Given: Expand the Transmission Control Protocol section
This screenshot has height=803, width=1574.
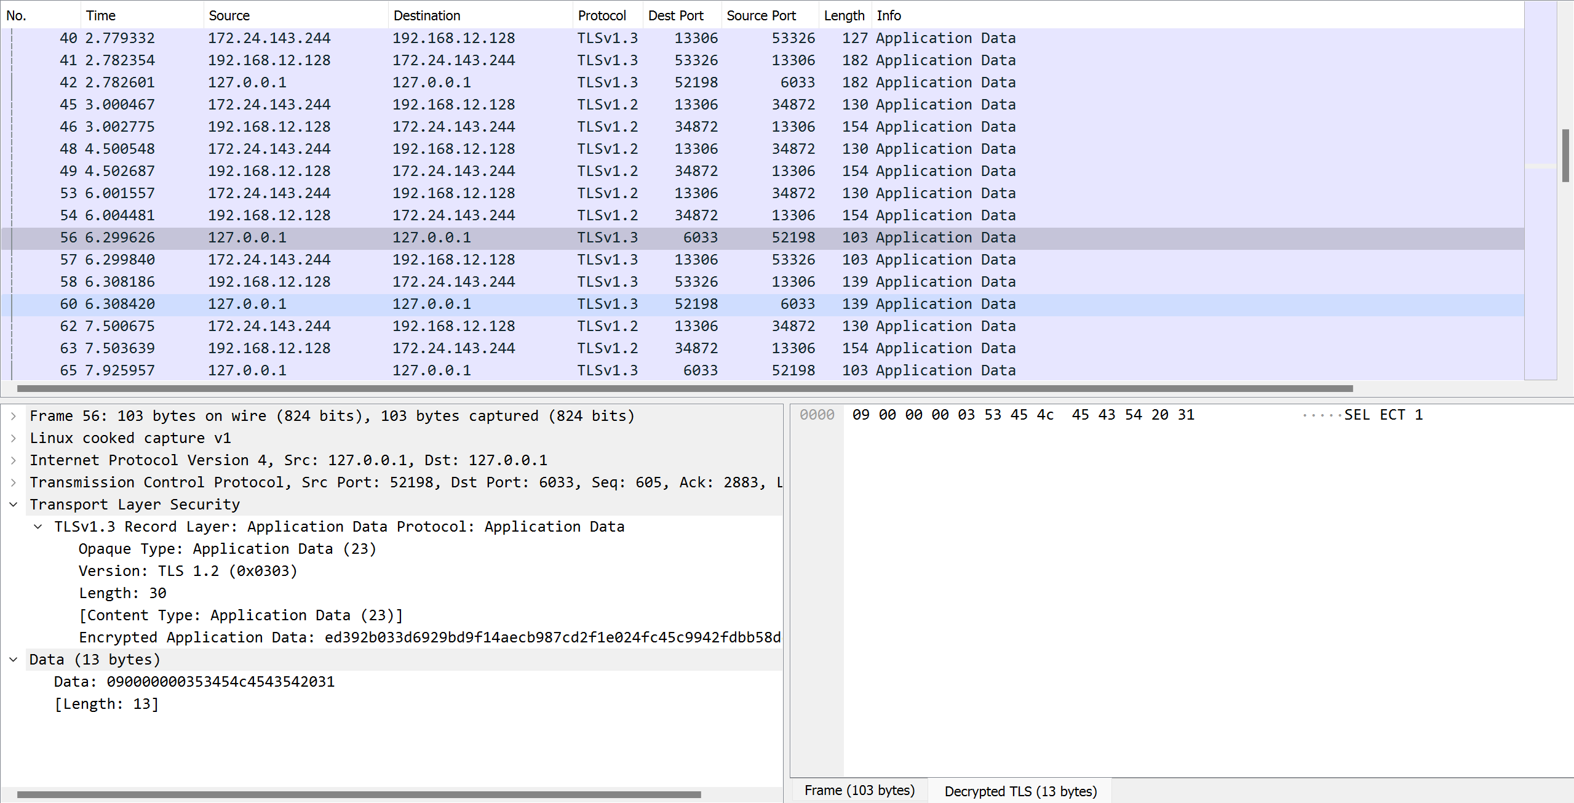Looking at the screenshot, I should [x=14, y=482].
